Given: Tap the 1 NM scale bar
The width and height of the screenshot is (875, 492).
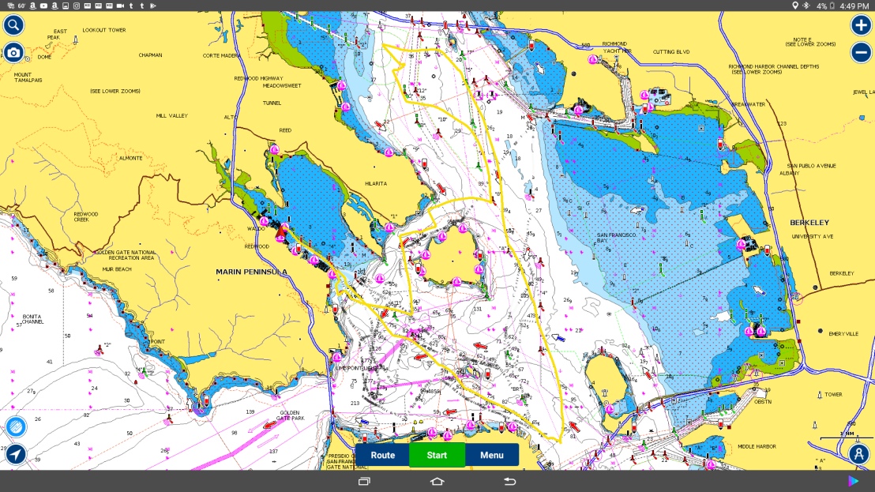Looking at the screenshot, I should (847, 436).
